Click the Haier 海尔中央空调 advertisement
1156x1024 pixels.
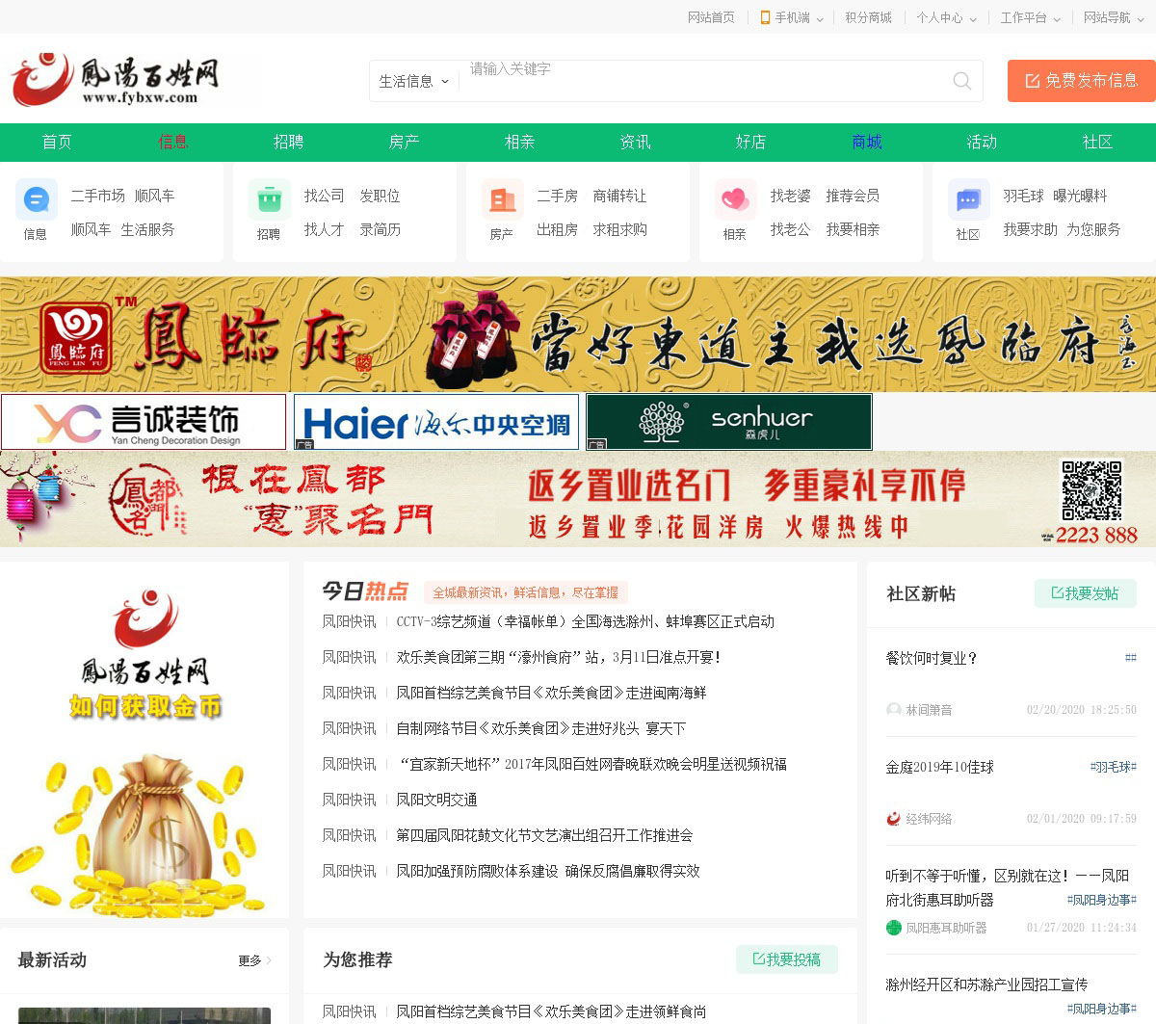coord(436,422)
